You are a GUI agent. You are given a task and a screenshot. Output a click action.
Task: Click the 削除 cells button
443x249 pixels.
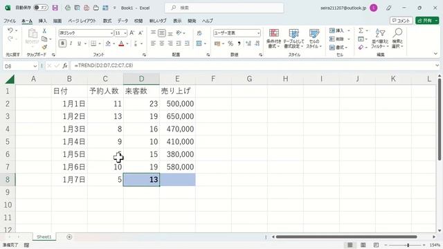click(340, 39)
